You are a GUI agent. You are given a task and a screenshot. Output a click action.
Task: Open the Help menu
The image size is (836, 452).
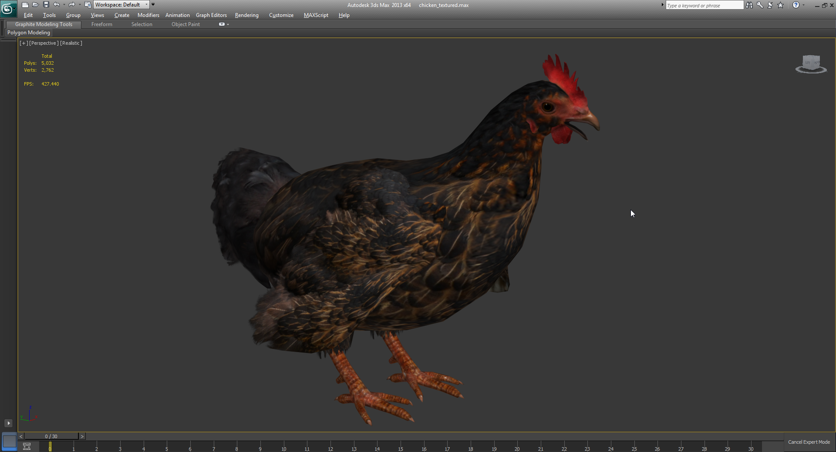[x=344, y=15]
